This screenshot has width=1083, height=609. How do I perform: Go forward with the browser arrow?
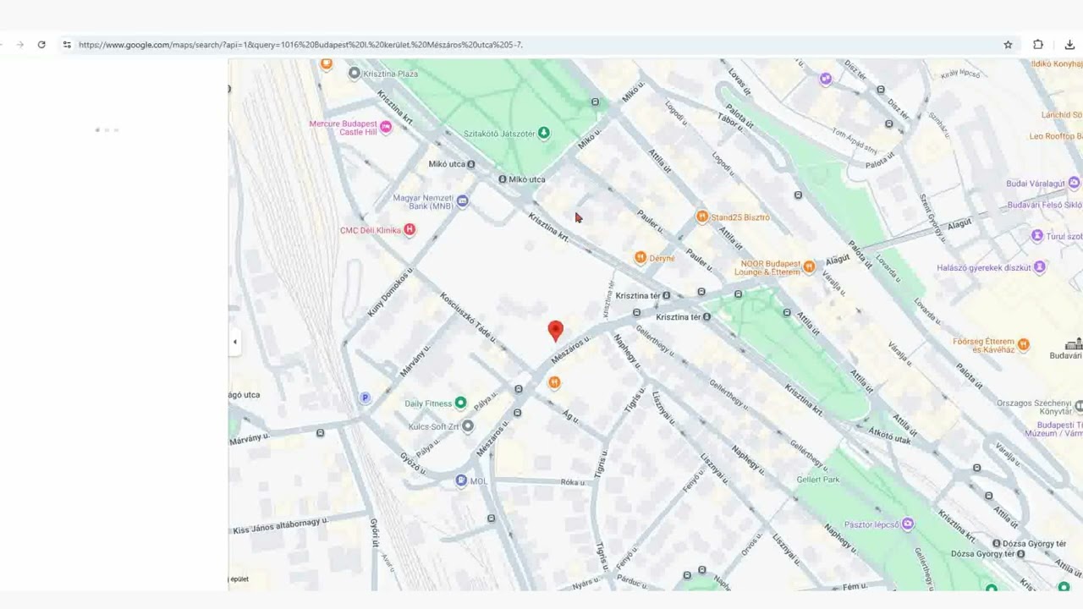(19, 45)
